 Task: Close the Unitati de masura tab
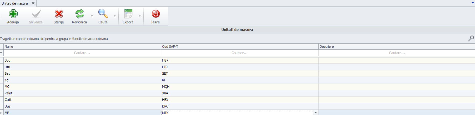coord(33,3)
